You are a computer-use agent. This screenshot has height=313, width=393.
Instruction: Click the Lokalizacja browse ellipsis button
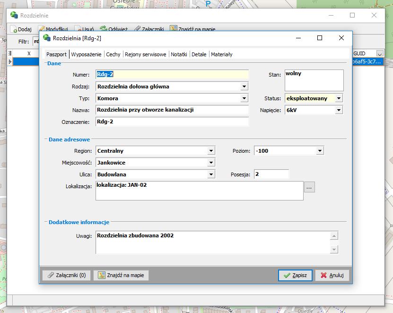309,187
